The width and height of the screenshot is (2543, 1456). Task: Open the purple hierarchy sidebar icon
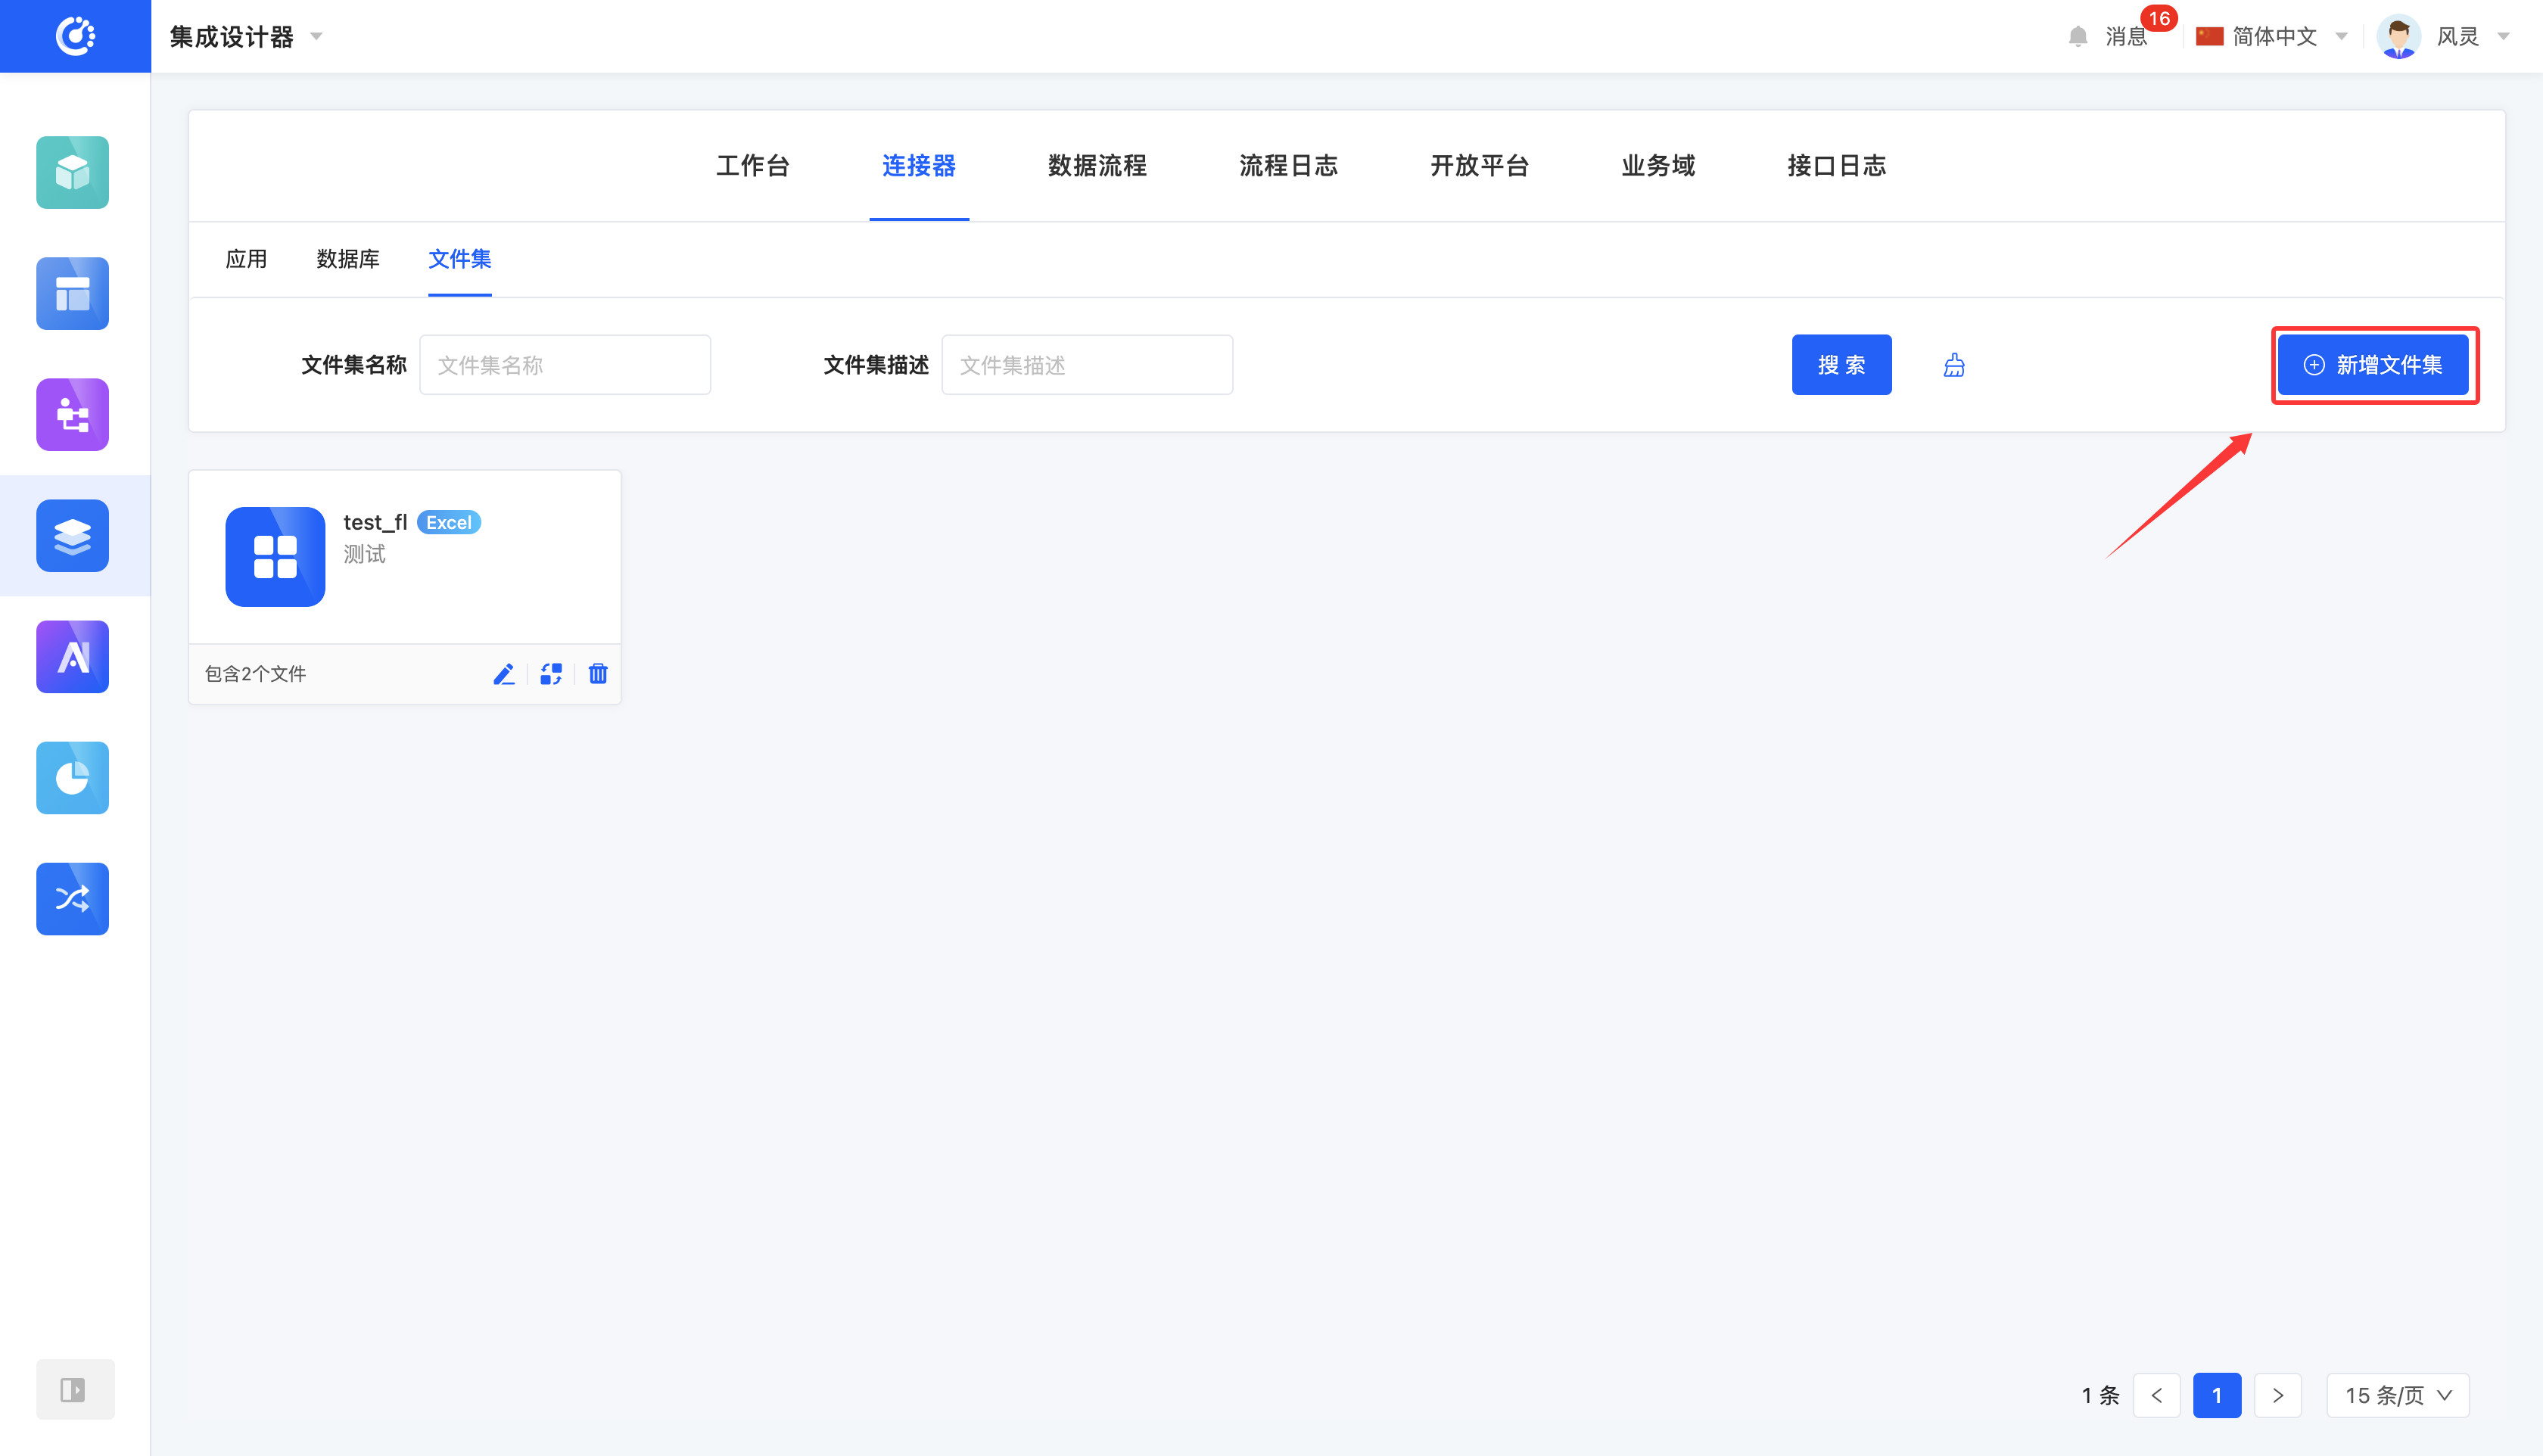[73, 414]
